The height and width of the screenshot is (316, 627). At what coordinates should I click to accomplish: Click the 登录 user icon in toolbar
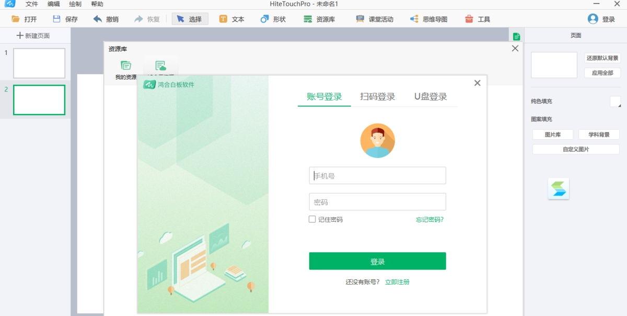[593, 19]
